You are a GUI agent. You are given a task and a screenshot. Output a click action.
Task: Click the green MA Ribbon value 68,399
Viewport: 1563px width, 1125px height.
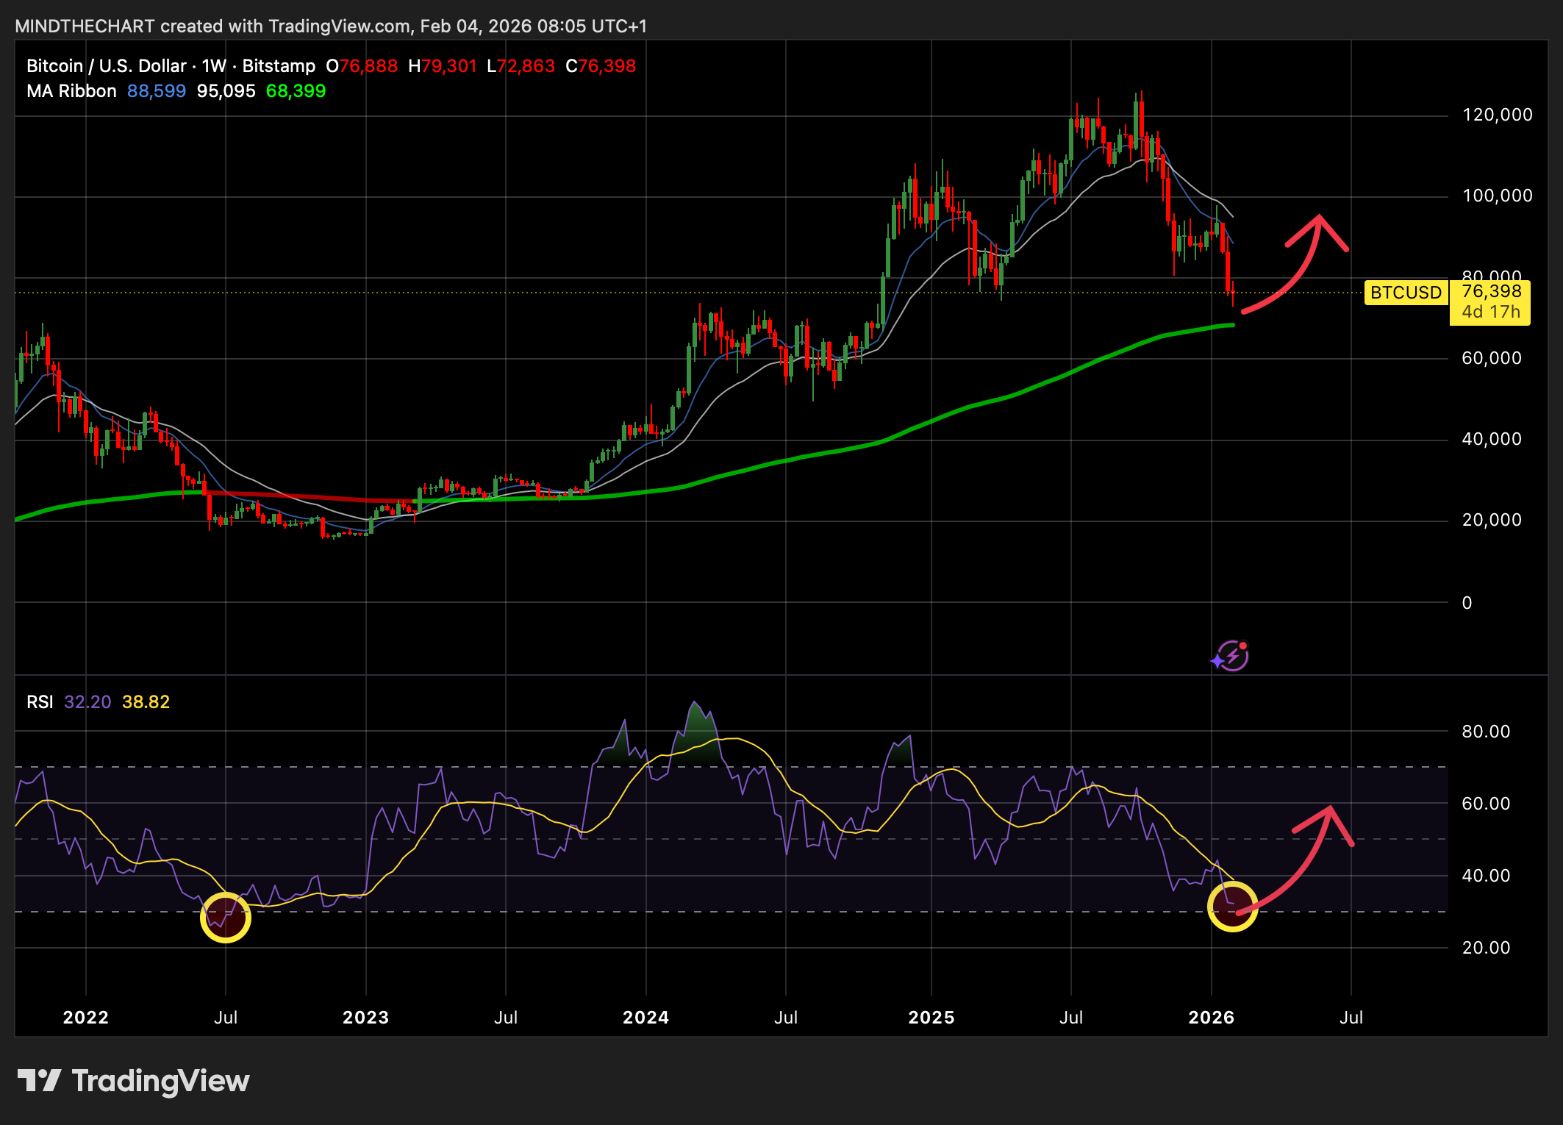pos(296,90)
